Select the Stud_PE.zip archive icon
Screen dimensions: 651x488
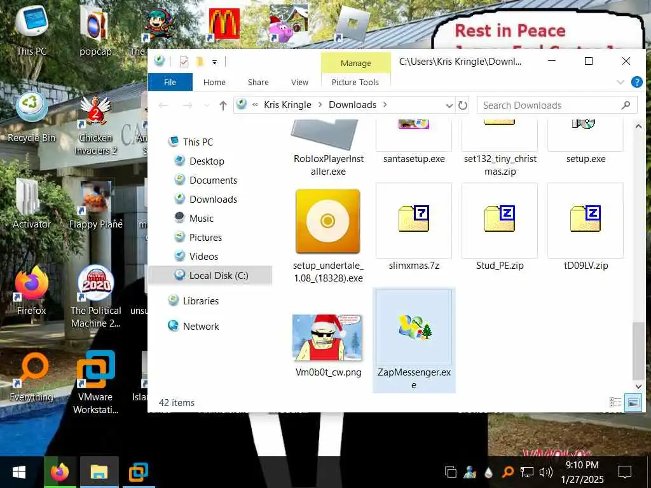(500, 219)
